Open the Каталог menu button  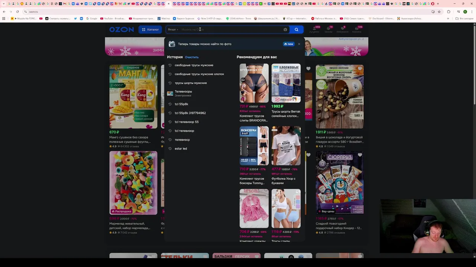coord(150,30)
